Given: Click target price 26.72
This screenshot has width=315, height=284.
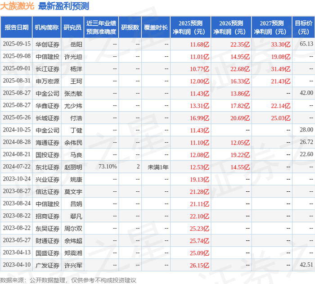Looking at the screenshot, I should 306,142.
